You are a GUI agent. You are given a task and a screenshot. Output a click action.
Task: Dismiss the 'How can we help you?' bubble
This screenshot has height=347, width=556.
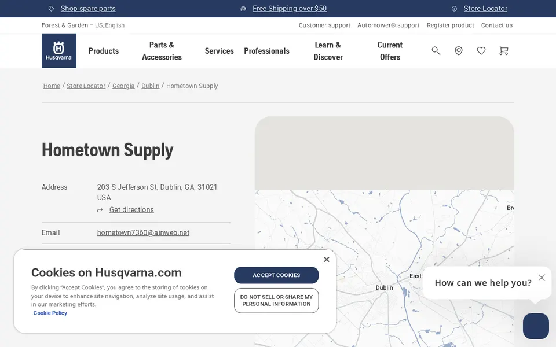pos(542,278)
